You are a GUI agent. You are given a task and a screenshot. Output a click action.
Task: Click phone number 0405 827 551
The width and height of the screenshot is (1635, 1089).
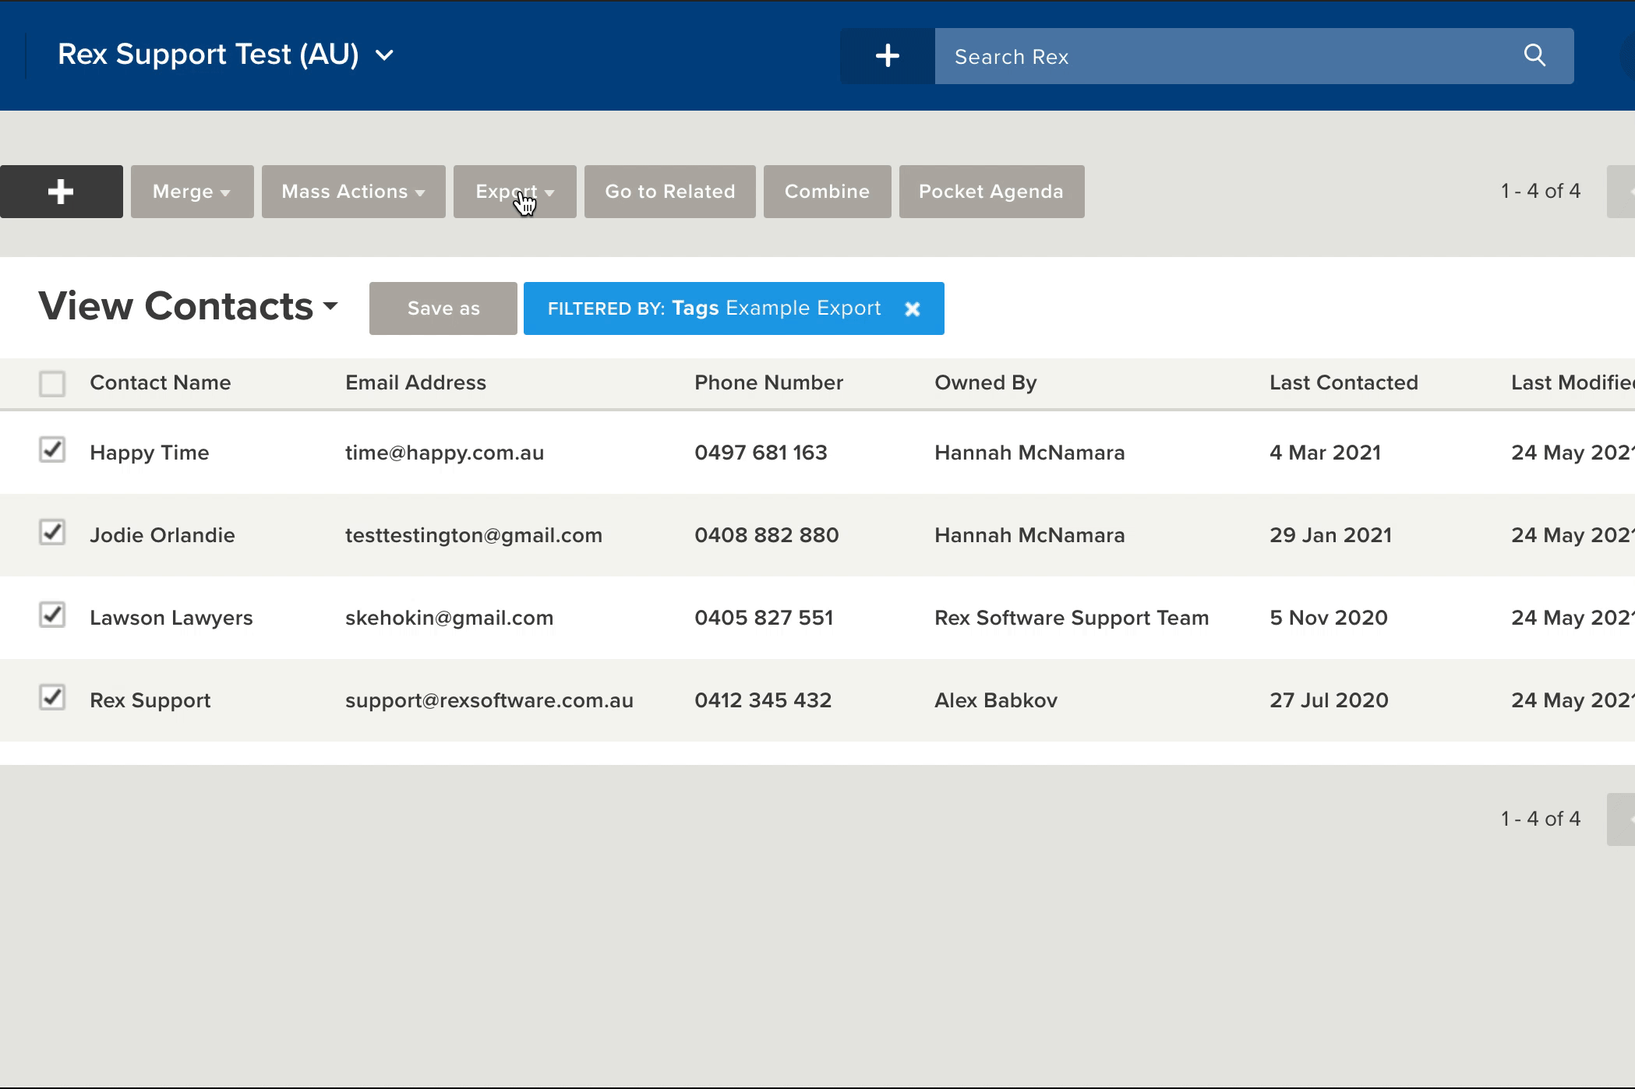click(764, 618)
